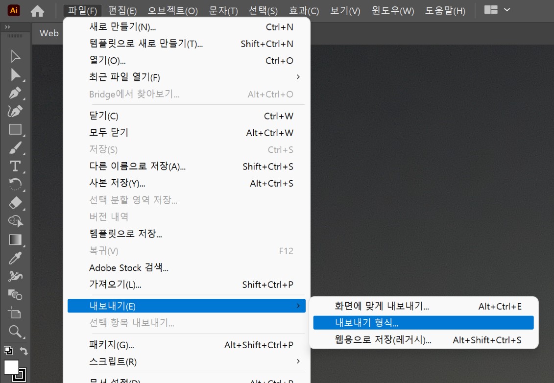
Task: Switch to the Web document tab
Action: (49, 34)
